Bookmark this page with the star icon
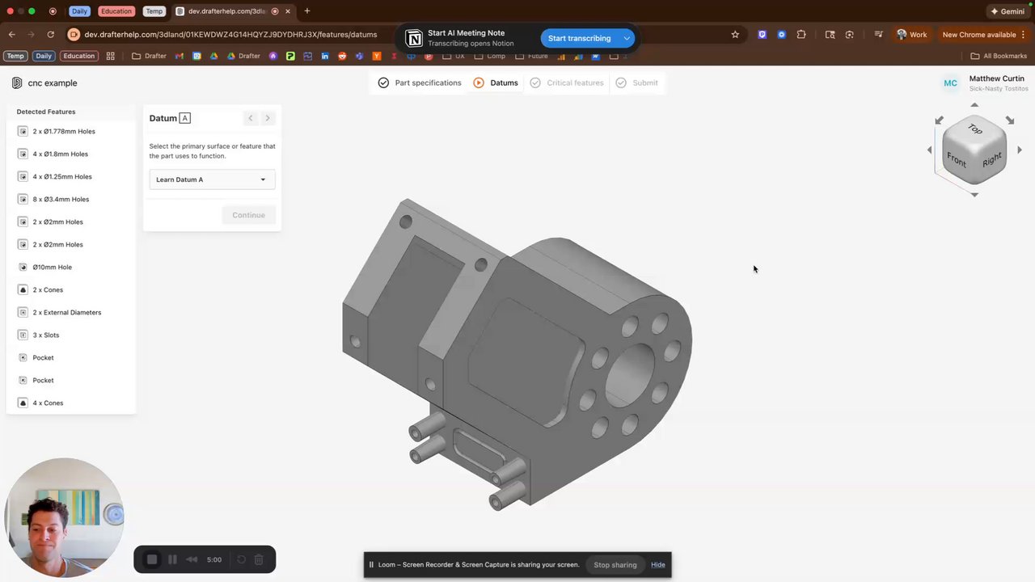The image size is (1035, 582). click(735, 35)
